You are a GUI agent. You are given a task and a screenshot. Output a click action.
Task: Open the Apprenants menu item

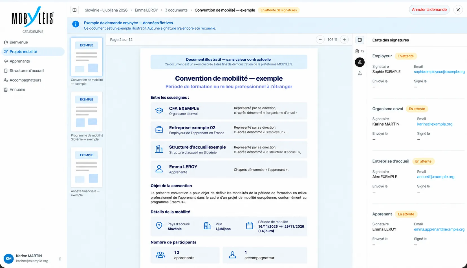[x=33, y=61]
